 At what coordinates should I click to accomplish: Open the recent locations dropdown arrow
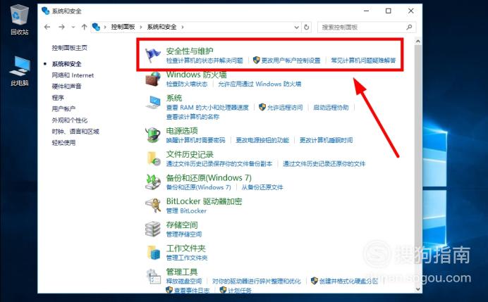pyautogui.click(x=73, y=27)
